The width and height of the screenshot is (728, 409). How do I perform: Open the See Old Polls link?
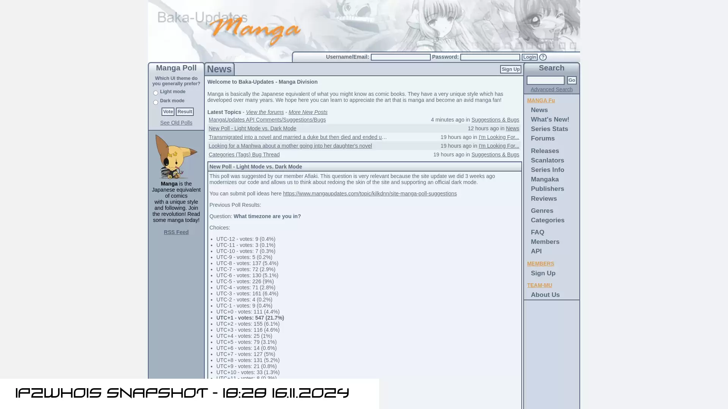pyautogui.click(x=176, y=123)
